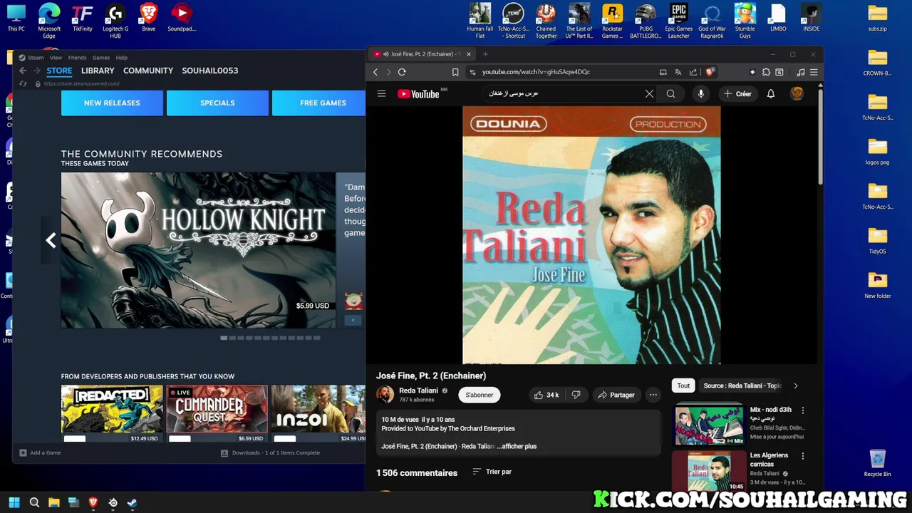
Task: Switch to the Steam LIBRARY tab
Action: click(98, 71)
